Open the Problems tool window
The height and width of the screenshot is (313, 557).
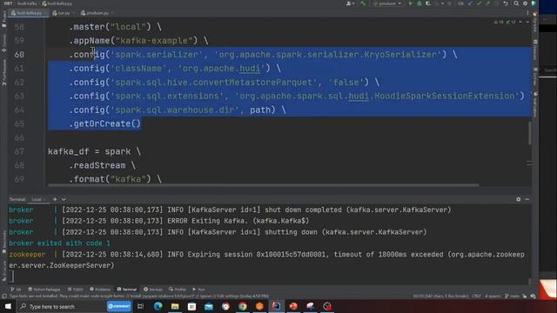coord(100,290)
